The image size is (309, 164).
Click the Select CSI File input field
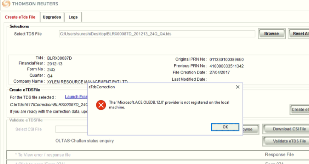point(72,129)
